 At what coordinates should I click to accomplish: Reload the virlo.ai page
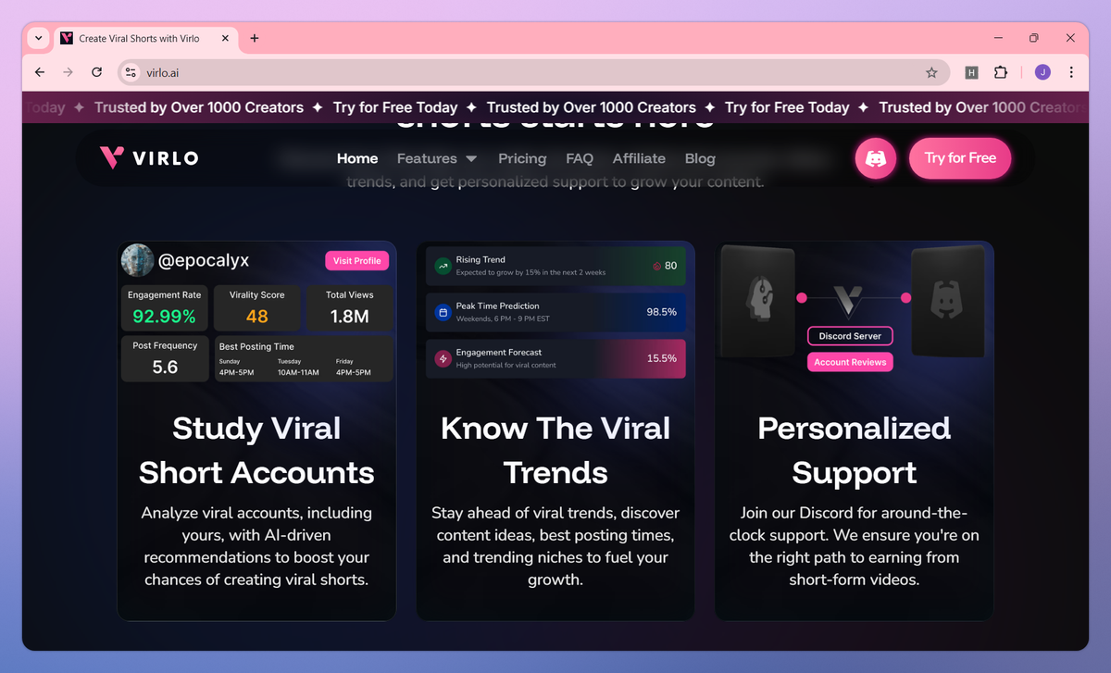[x=96, y=72]
